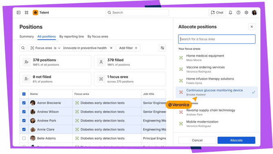Focus the top Search bar
273x154 pixels.
tap(137, 13)
